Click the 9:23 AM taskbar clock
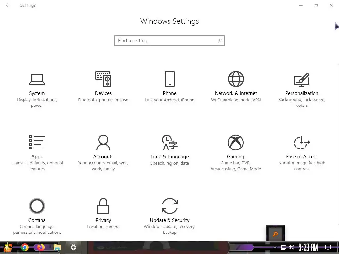Screen dimensions: 339x254 308,247
